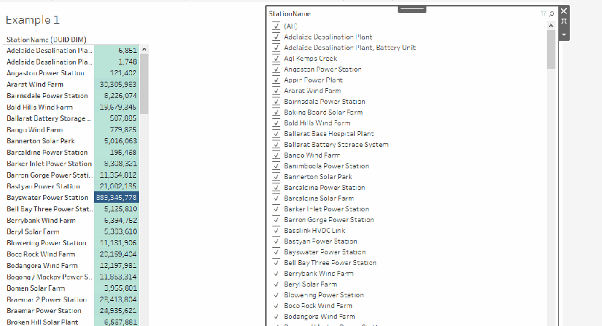Viewport: 602px width, 326px height.
Task: Deselect Agl Kemps Creek checkbox
Action: pyautogui.click(x=275, y=59)
